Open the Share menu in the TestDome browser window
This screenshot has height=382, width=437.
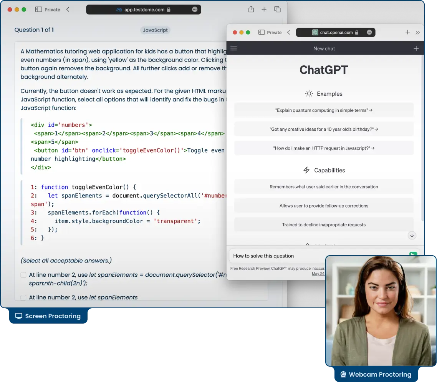click(251, 9)
